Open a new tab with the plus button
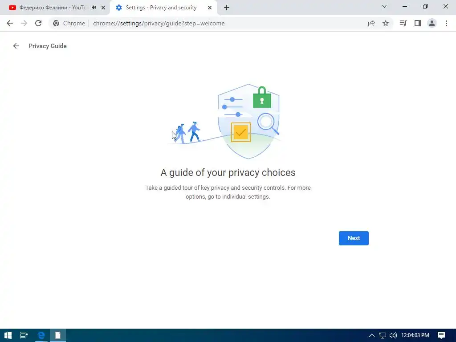Screen dimensions: 456x342 (x=227, y=8)
